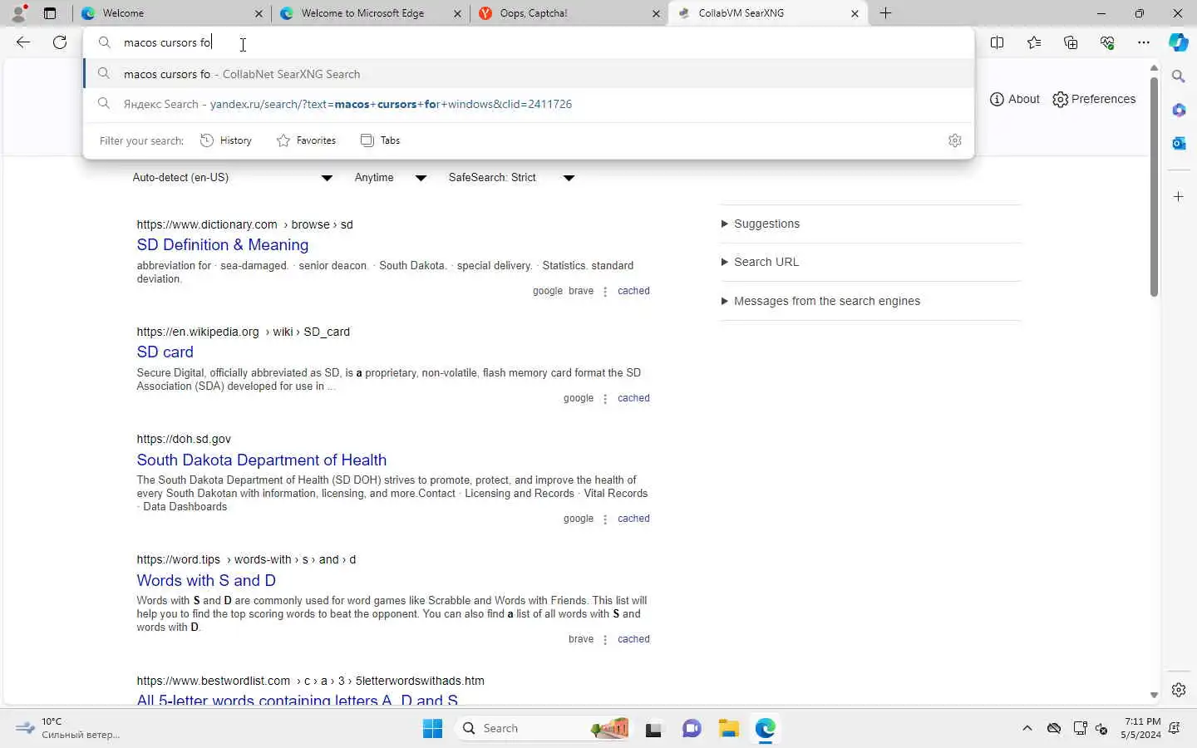
Task: Filter suggestions by History
Action: click(x=226, y=140)
